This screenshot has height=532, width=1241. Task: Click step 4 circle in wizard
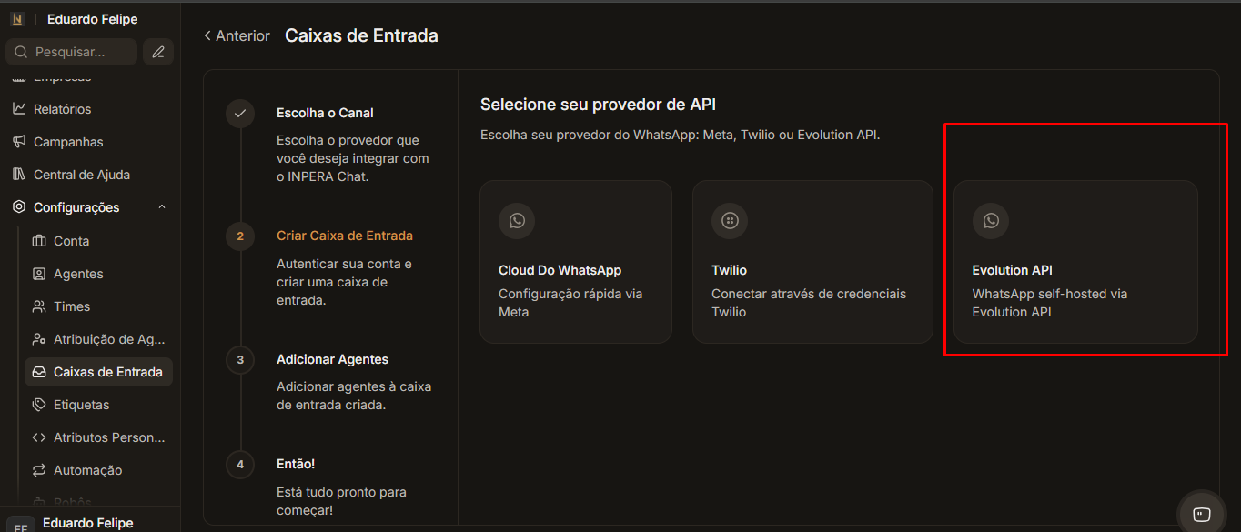click(x=240, y=465)
